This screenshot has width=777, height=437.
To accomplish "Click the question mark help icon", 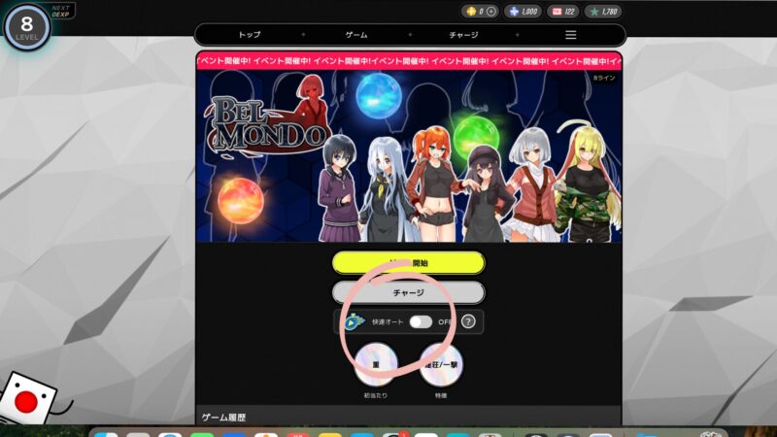I will (468, 321).
